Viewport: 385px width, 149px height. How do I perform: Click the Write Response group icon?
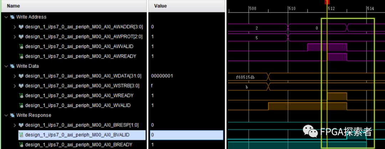12,115
